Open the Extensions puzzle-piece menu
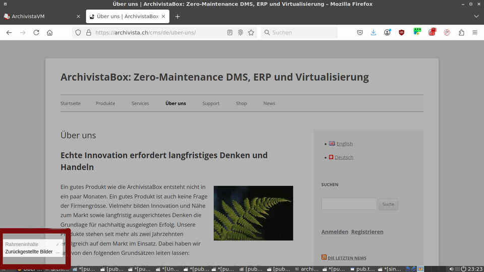Screen dimensions: 484x272 pos(461,32)
